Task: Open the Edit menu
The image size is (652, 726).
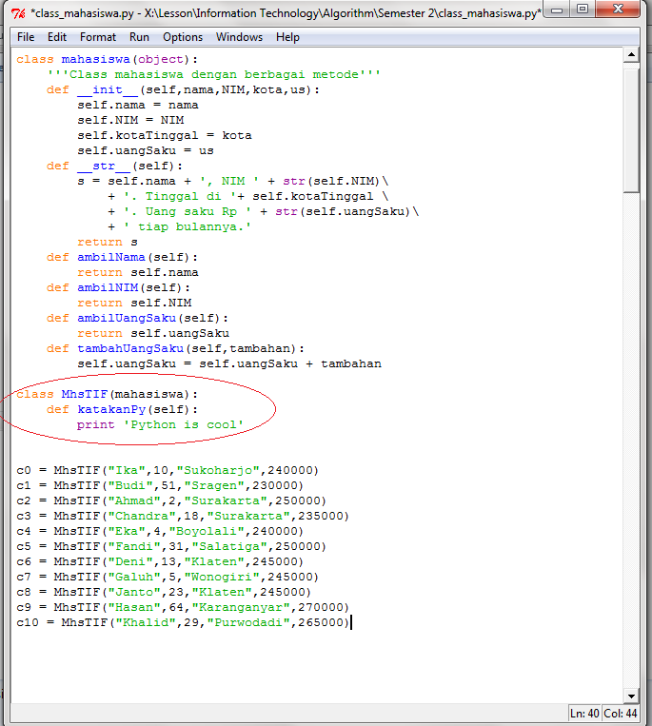Action: point(57,37)
